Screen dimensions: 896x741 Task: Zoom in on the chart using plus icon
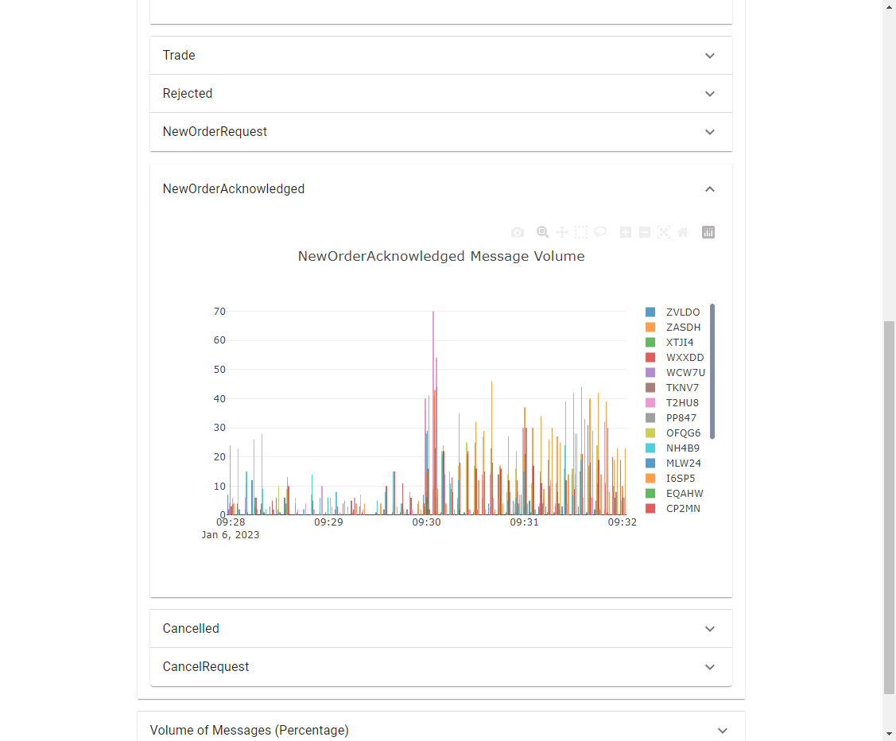click(625, 232)
